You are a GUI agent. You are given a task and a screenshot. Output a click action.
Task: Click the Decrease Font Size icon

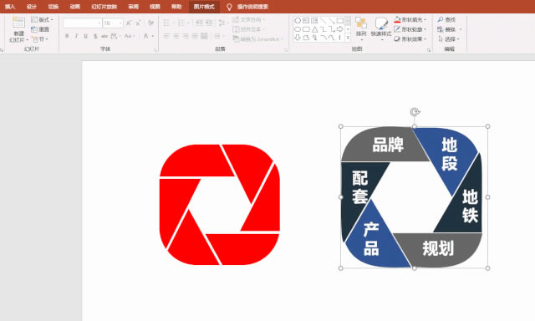click(x=138, y=23)
